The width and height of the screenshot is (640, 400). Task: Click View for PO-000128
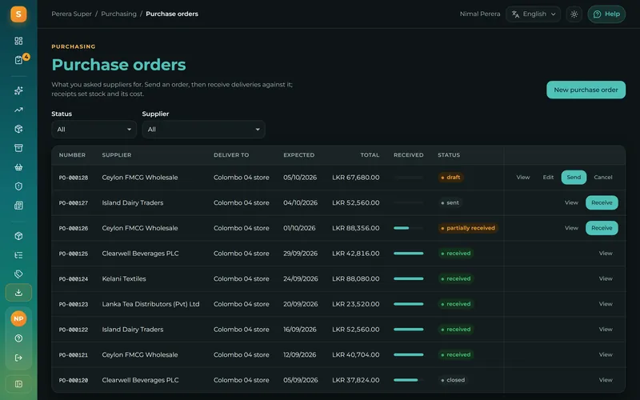(x=523, y=178)
